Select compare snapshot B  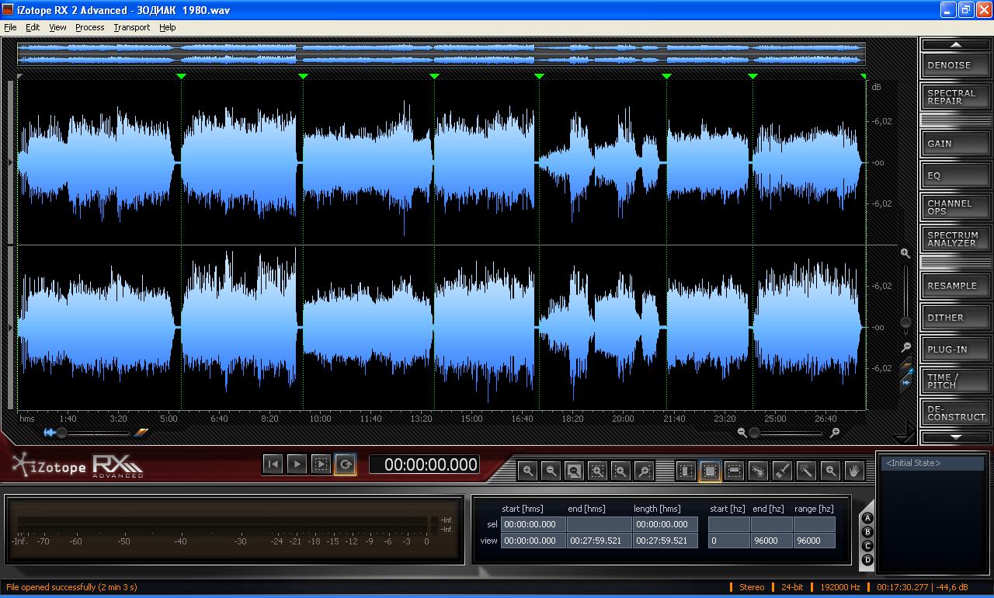(867, 532)
